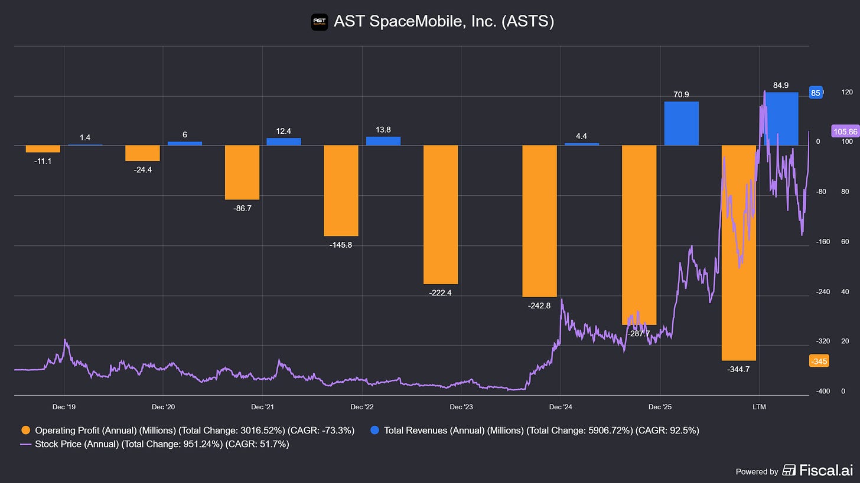Image resolution: width=860 pixels, height=483 pixels.
Task: Click the chart title AST SpaceMobile, Inc. (ASTS)
Action: click(x=444, y=22)
